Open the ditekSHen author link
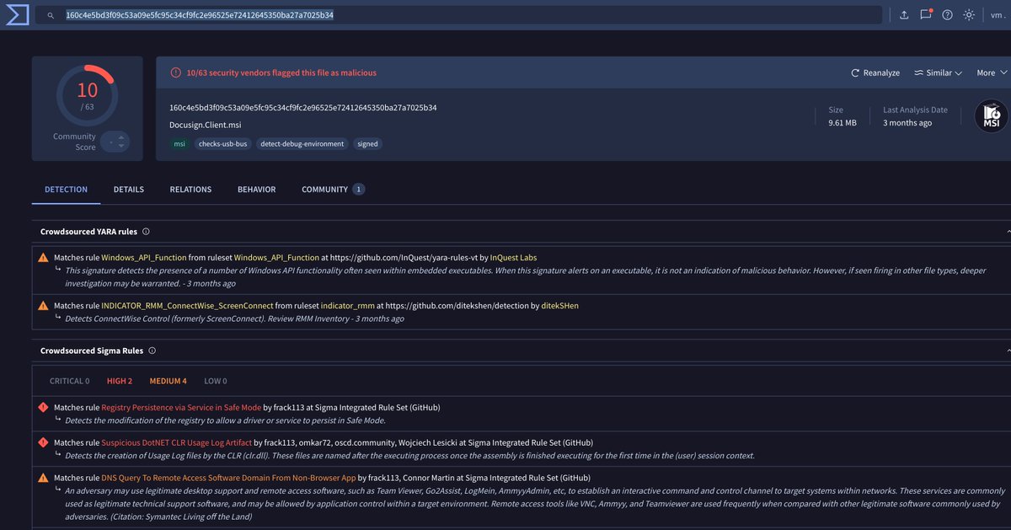This screenshot has width=1011, height=530. [559, 305]
